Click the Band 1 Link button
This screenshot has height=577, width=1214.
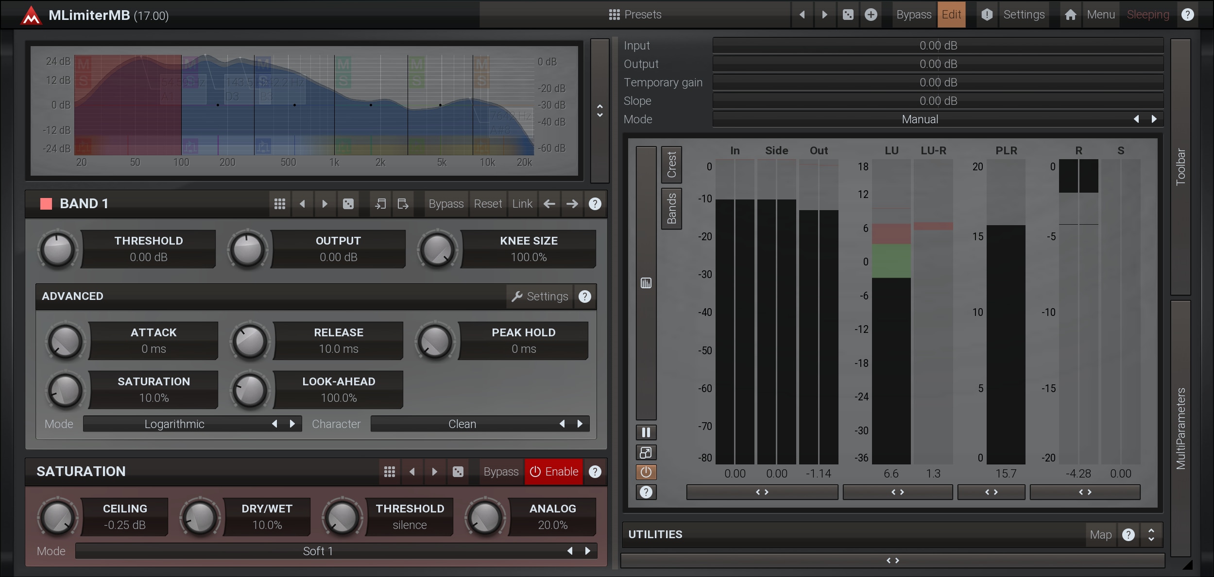522,204
